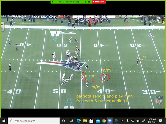Screen dimensions: 166x124
Task: Open the clock showing 8:31 AM 1/11/2021
Action: tap(152, 121)
